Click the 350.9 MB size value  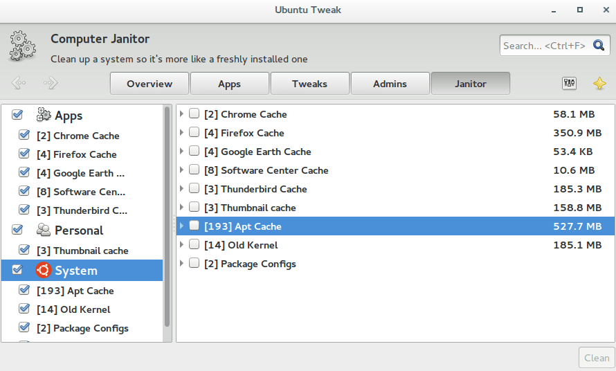tap(577, 133)
